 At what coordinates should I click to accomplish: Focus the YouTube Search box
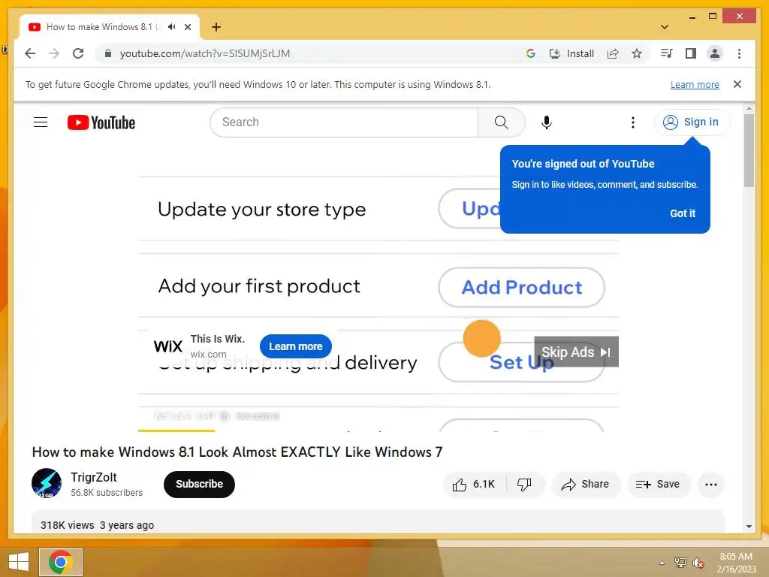coord(344,122)
